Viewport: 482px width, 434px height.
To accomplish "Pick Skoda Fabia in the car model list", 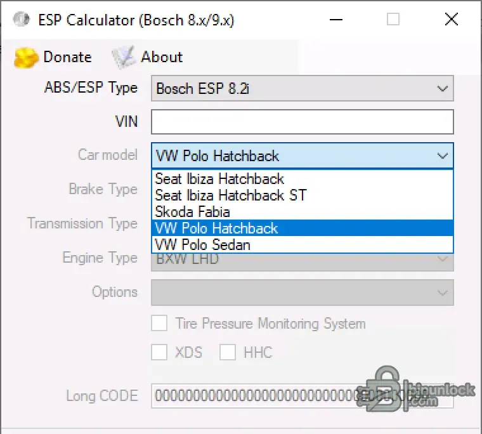I will tap(303, 212).
